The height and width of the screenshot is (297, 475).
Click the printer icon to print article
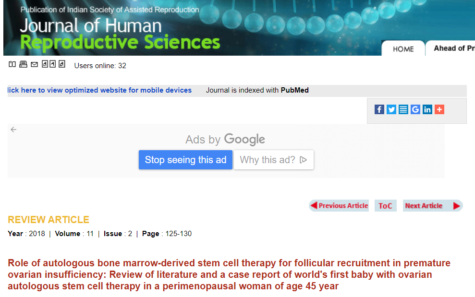click(x=24, y=64)
